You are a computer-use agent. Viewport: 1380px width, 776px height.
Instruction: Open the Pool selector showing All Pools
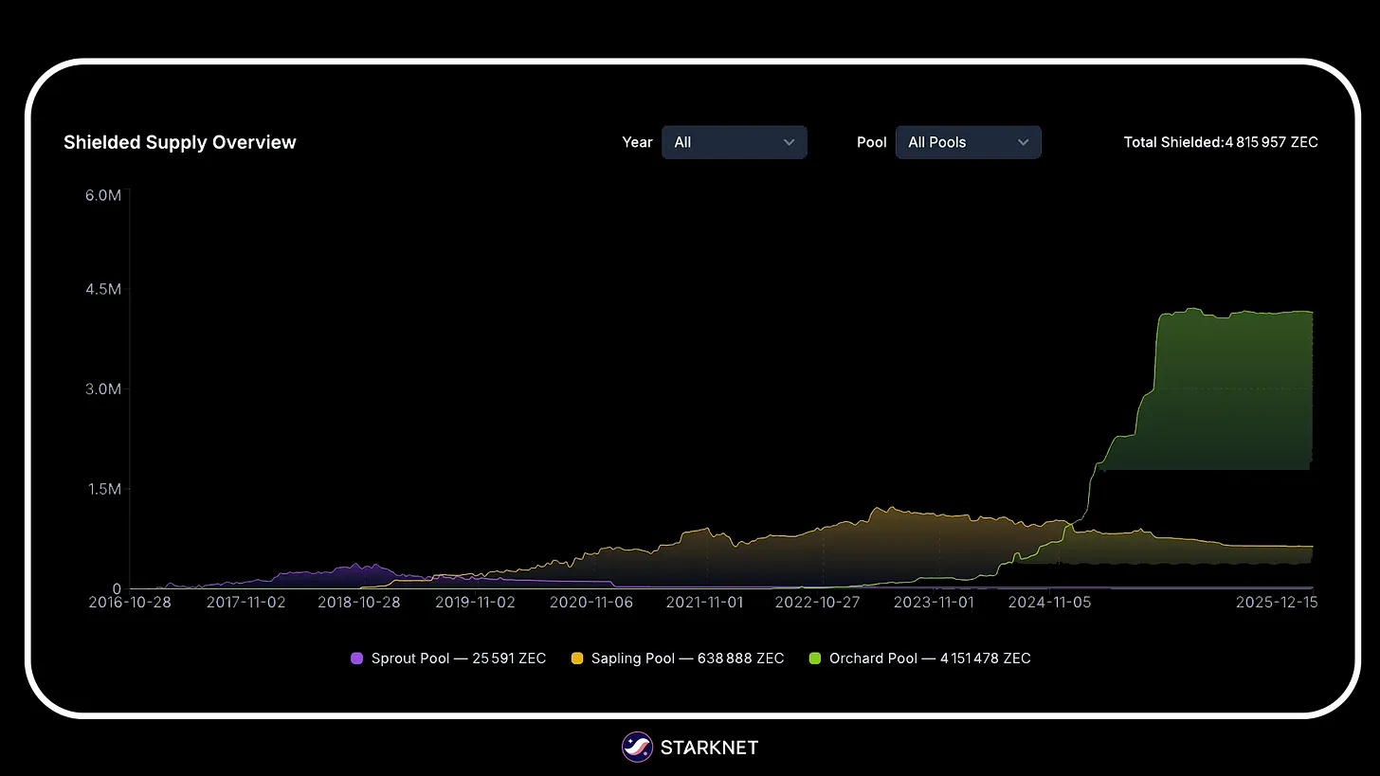point(968,142)
